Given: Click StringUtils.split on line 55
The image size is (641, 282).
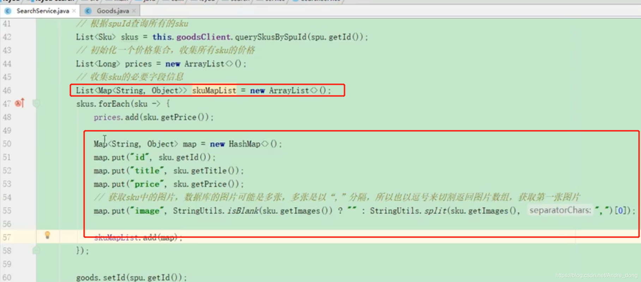Looking at the screenshot, I should click(409, 211).
